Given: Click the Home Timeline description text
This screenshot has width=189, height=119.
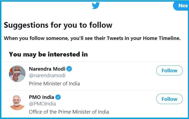Looking at the screenshot, I should (92, 38).
